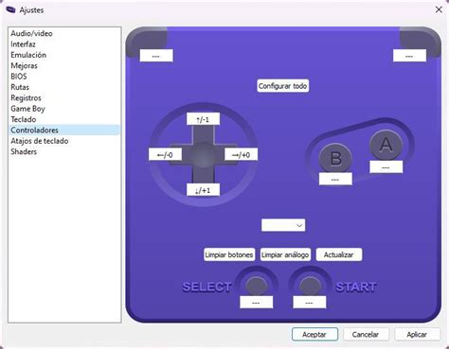
Task: Click the START button binding field
Action: click(310, 303)
